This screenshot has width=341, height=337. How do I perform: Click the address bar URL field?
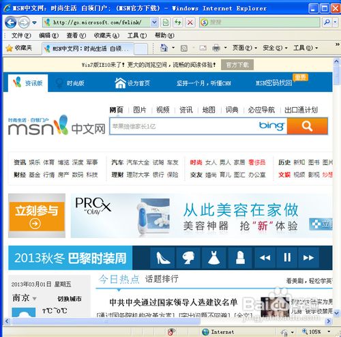(97, 23)
